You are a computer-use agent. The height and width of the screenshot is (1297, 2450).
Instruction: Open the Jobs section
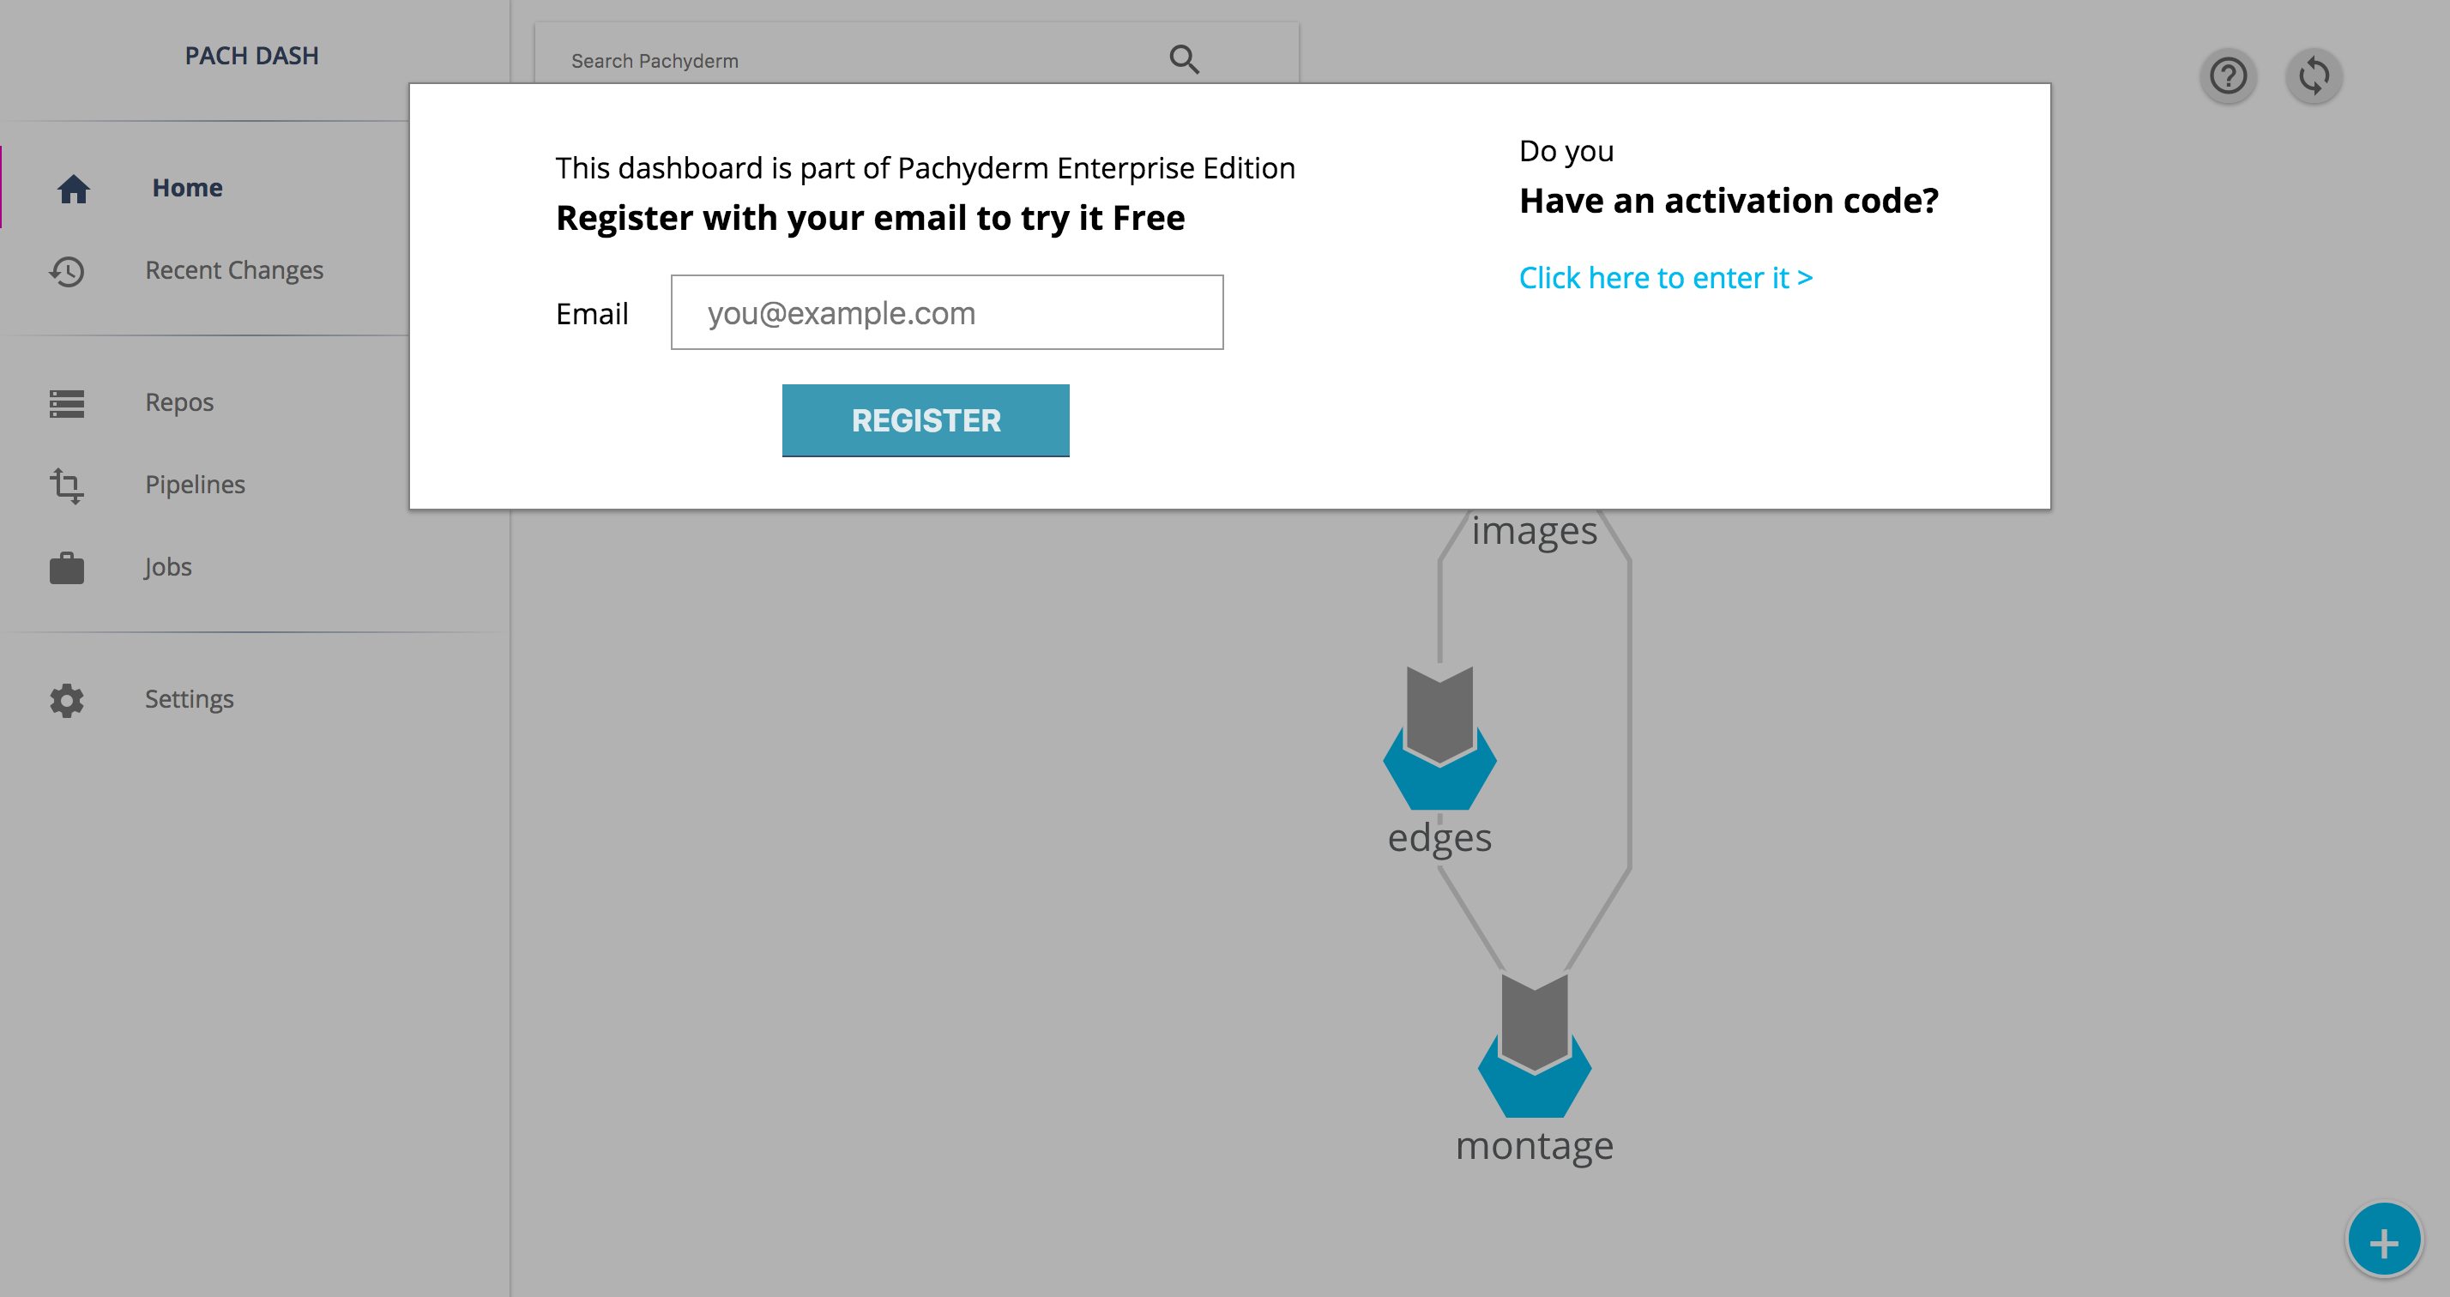coord(168,568)
